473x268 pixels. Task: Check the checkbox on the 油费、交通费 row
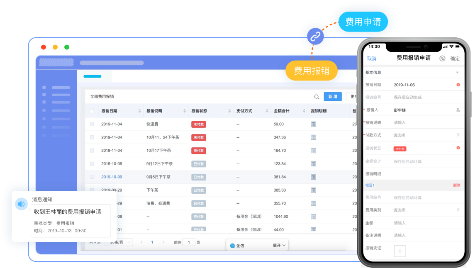click(x=92, y=203)
